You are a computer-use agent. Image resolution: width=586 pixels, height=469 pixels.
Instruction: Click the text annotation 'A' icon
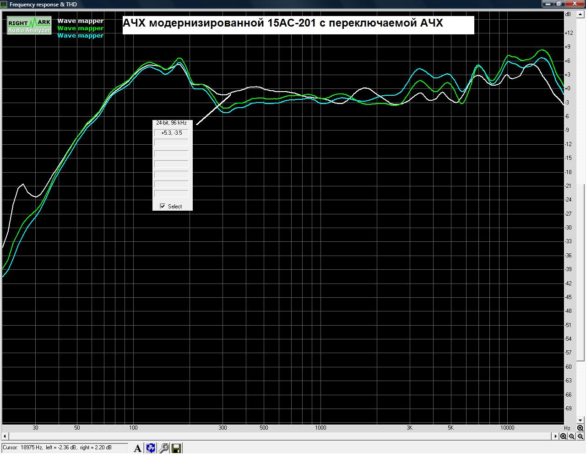[137, 448]
